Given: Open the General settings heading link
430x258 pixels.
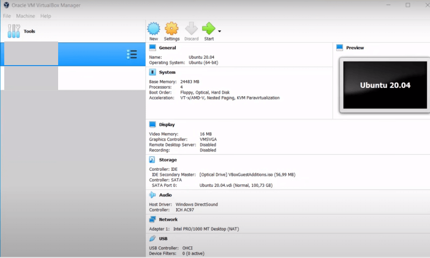Looking at the screenshot, I should pos(167,48).
